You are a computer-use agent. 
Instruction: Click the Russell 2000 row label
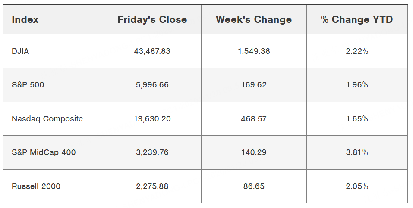pyautogui.click(x=36, y=186)
